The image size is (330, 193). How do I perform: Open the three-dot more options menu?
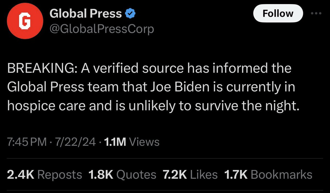[317, 13]
